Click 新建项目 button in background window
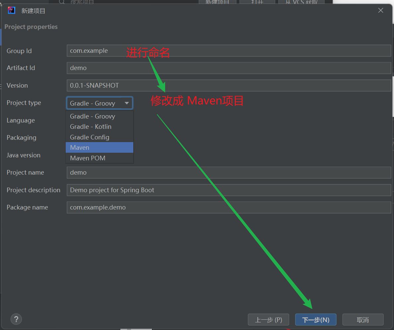Image resolution: width=394 pixels, height=330 pixels. [x=217, y=2]
